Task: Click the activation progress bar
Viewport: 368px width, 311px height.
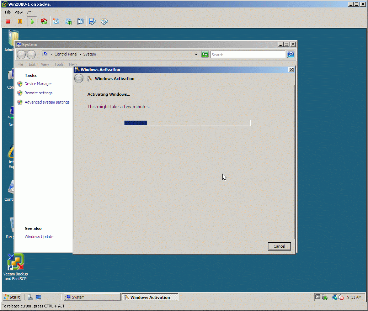Action: coord(187,123)
